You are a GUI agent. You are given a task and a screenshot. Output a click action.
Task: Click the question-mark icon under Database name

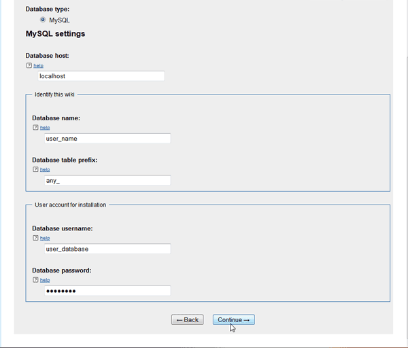pyautogui.click(x=35, y=127)
